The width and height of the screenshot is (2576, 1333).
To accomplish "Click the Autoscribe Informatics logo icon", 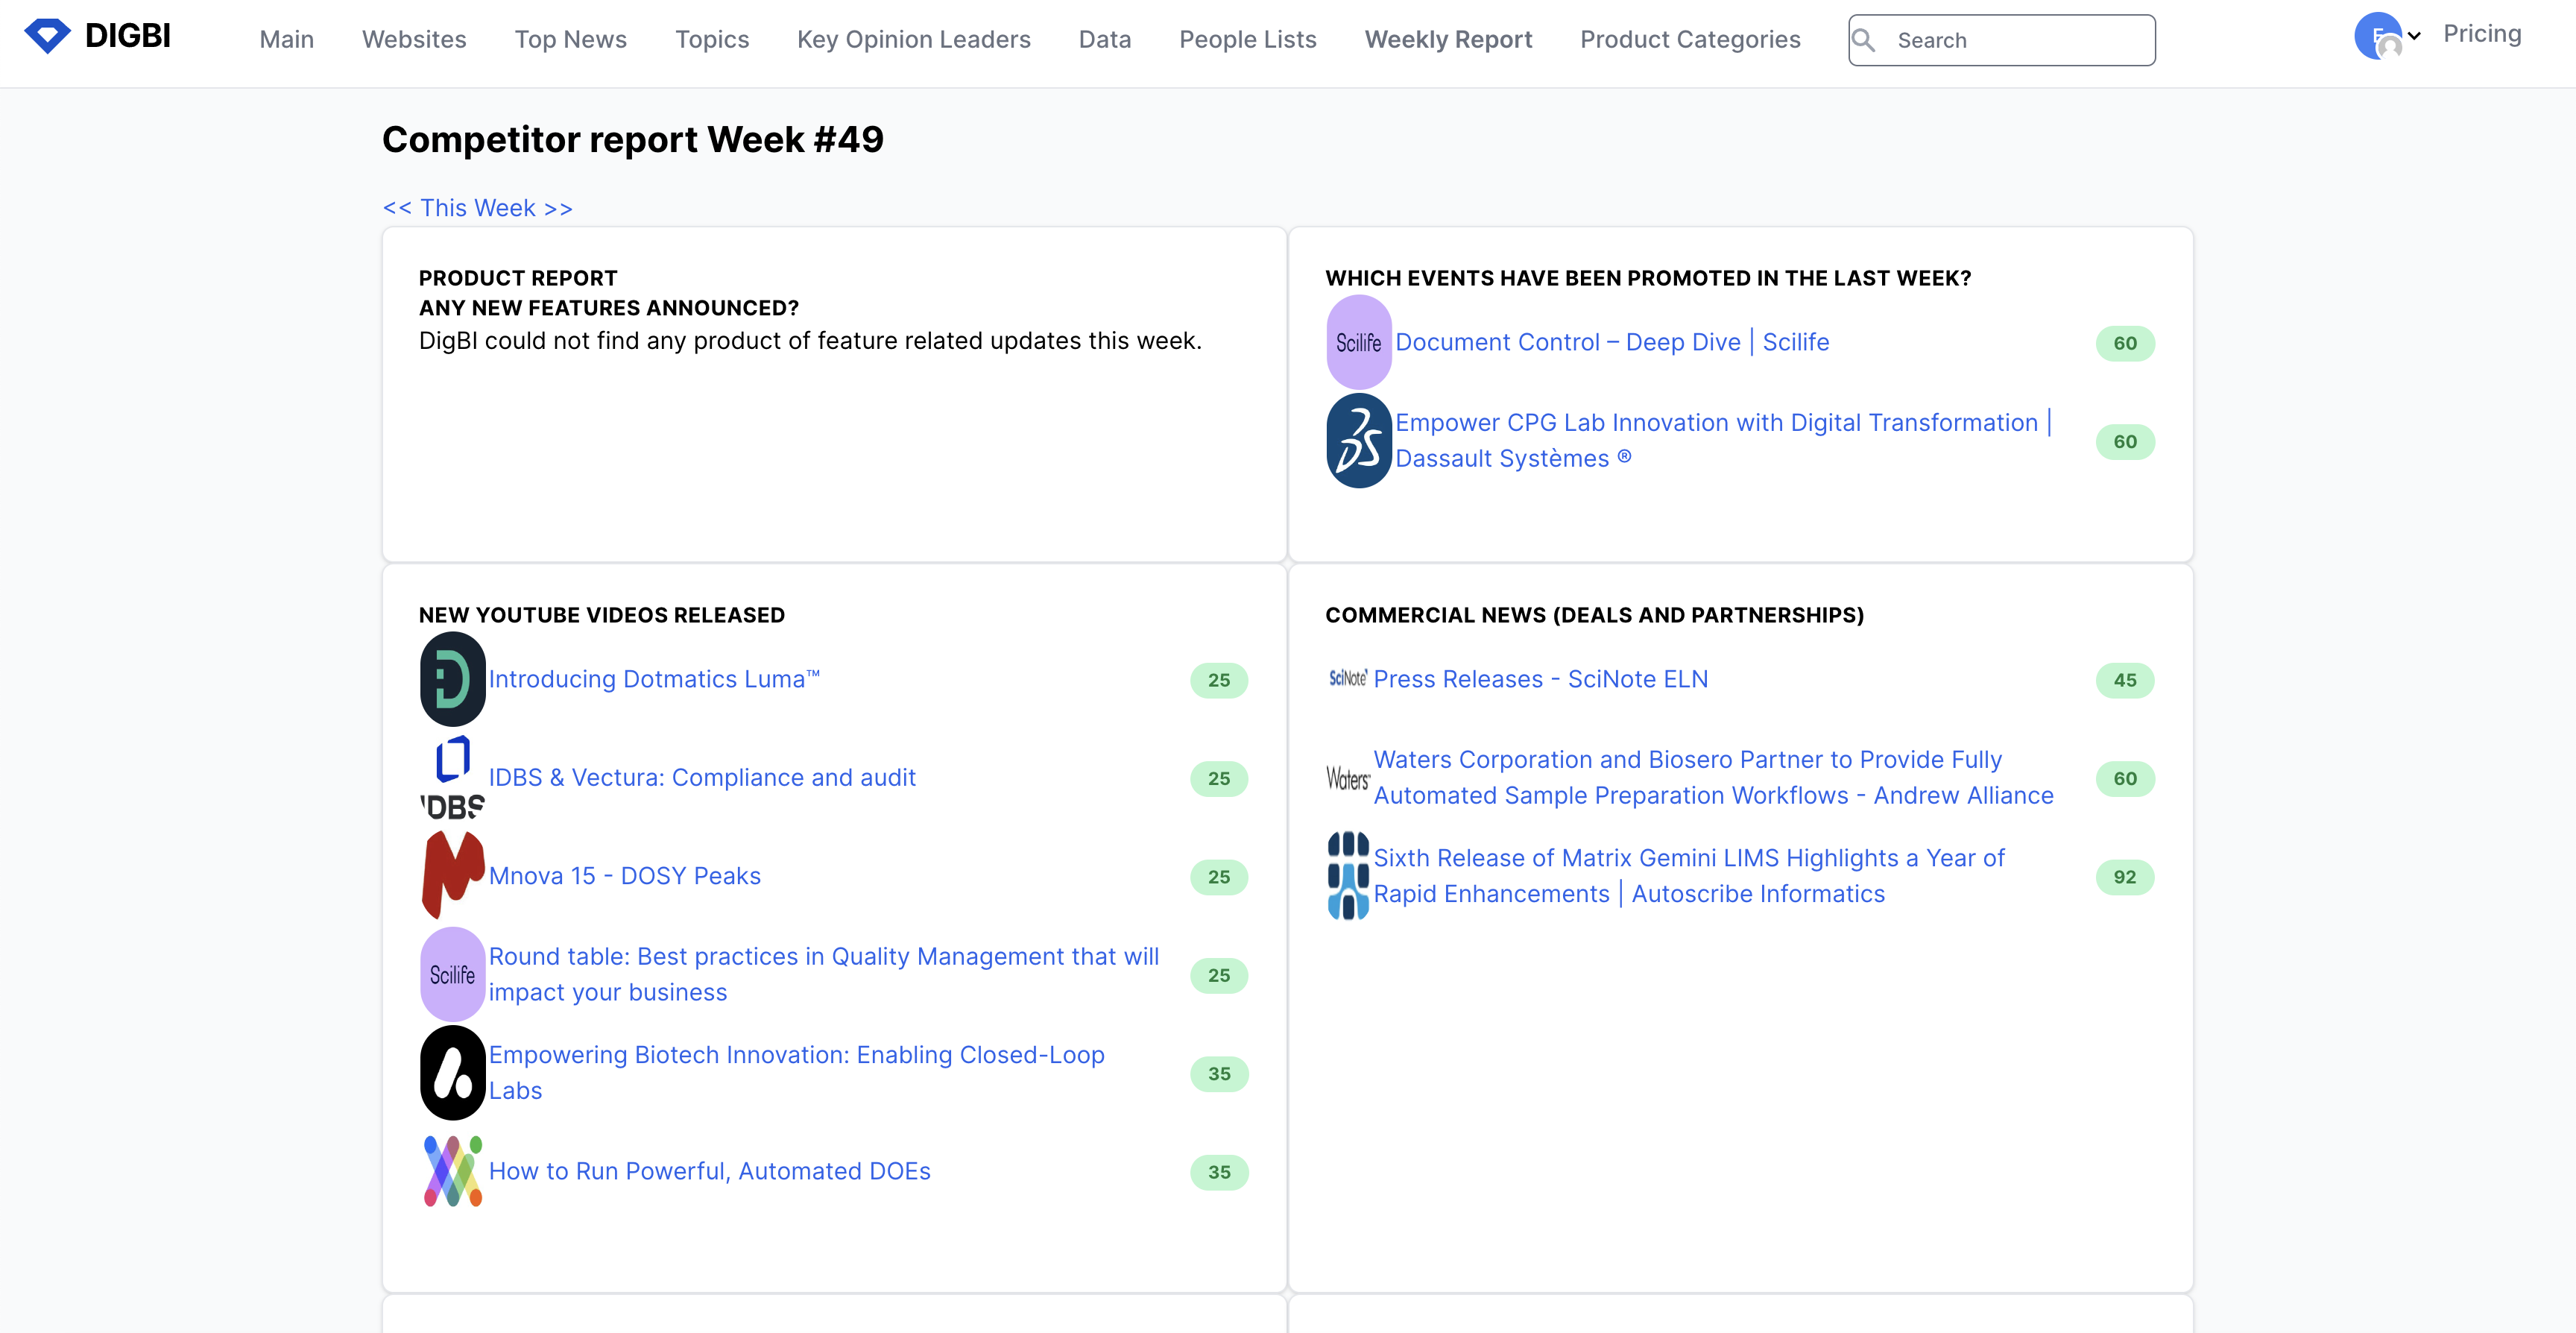I will (1348, 876).
